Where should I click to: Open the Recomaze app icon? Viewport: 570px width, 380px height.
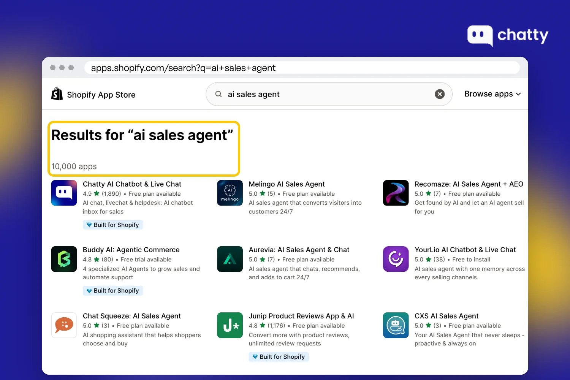396,193
